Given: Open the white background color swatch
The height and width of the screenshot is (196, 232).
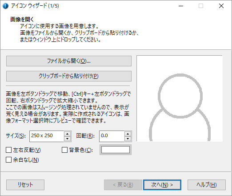Looking at the screenshot, I should [116, 150].
